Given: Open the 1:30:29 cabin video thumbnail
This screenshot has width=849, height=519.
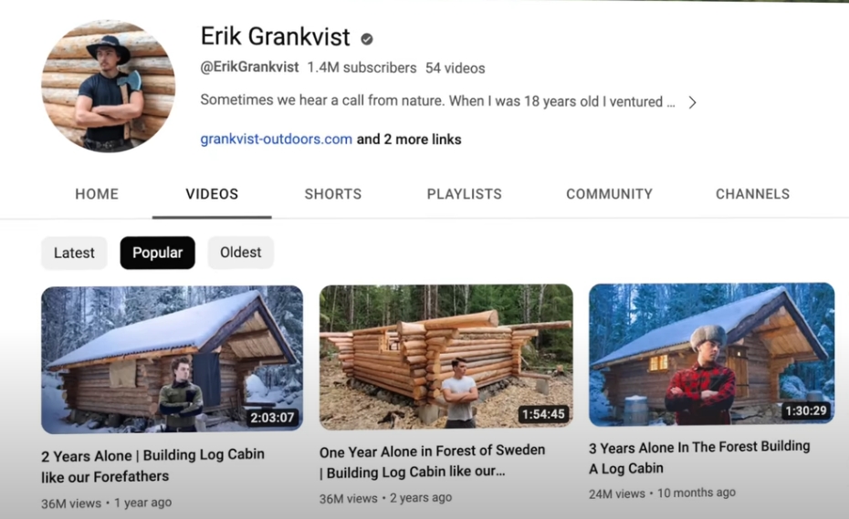Looking at the screenshot, I should tap(711, 355).
